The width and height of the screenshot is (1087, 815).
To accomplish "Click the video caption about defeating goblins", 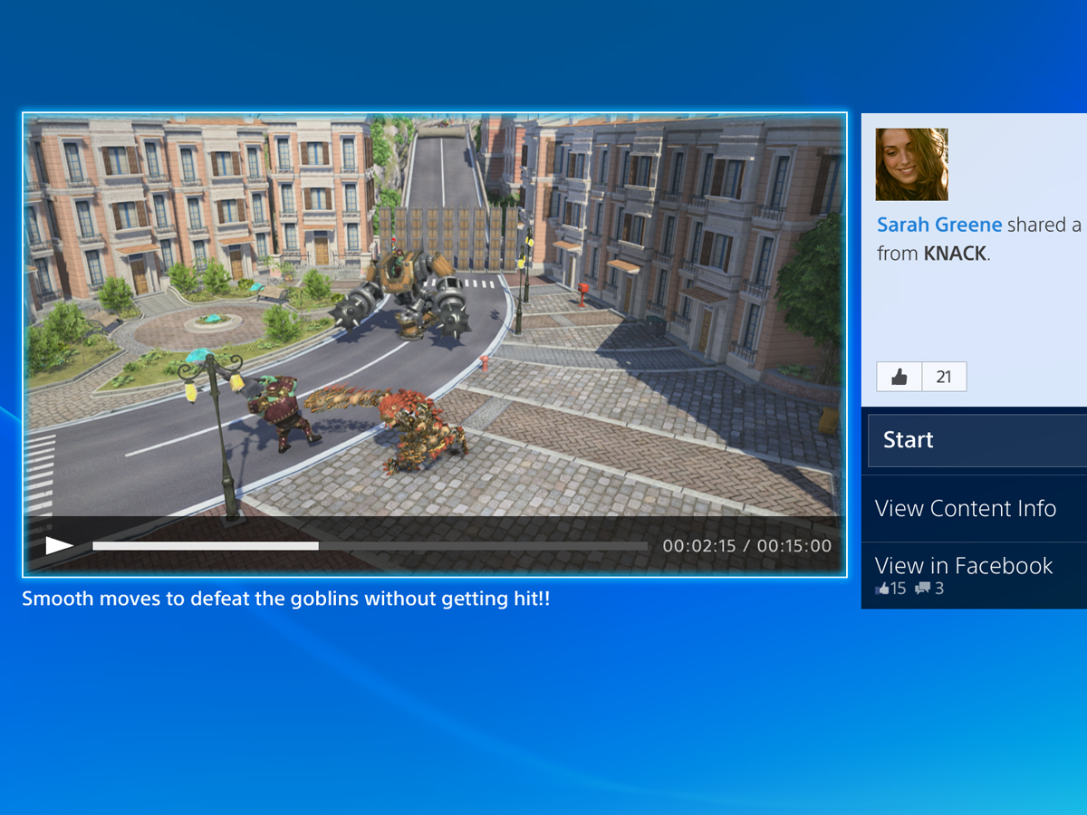I will tap(286, 599).
